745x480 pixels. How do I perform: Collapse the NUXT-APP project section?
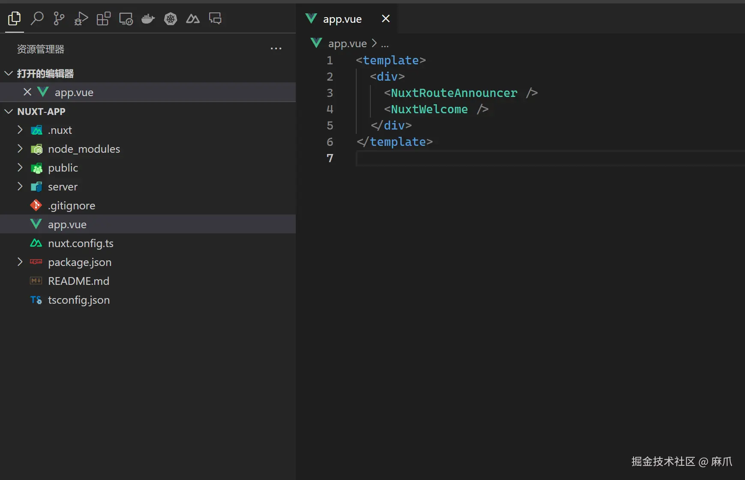click(9, 112)
